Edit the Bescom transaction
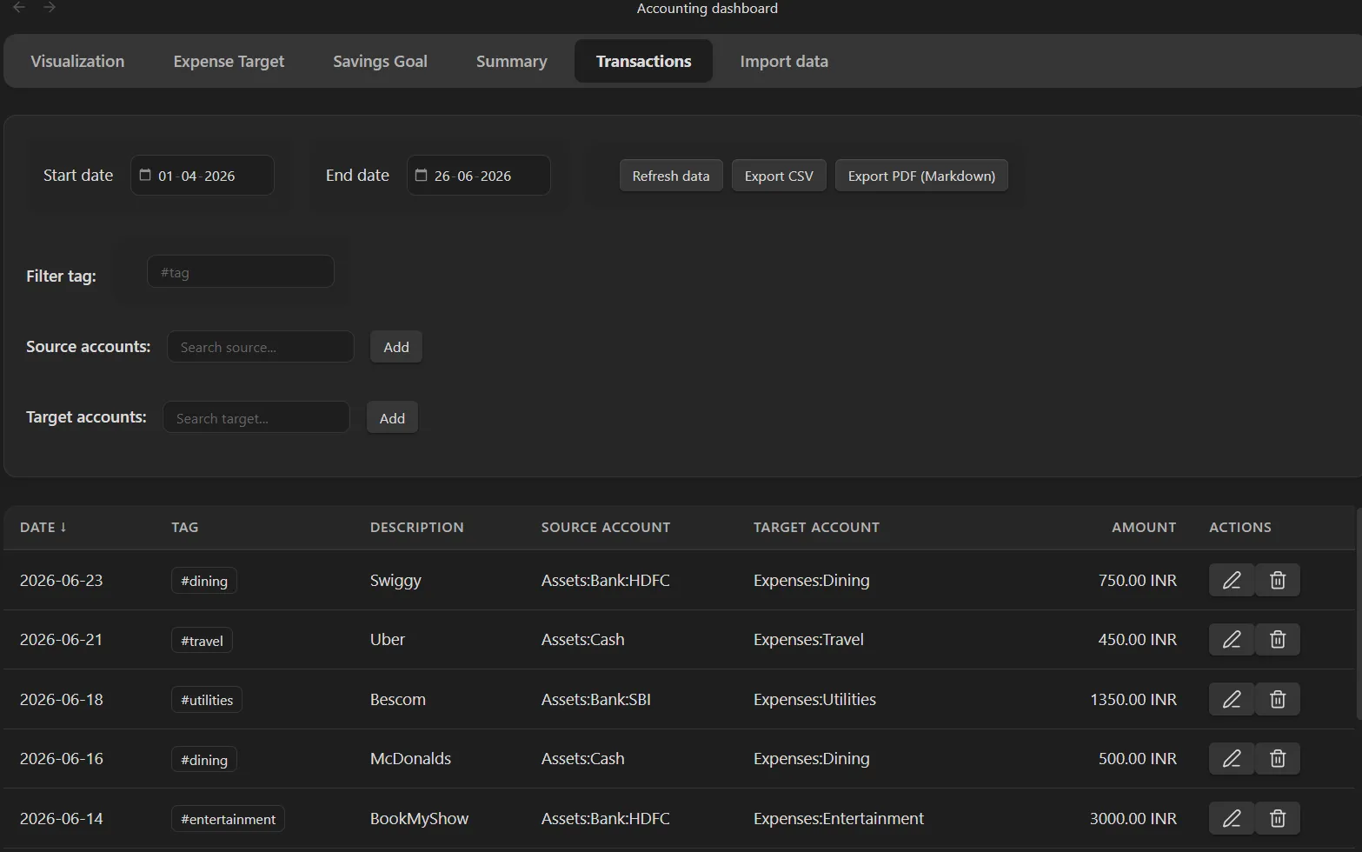1362x852 pixels. tap(1232, 699)
